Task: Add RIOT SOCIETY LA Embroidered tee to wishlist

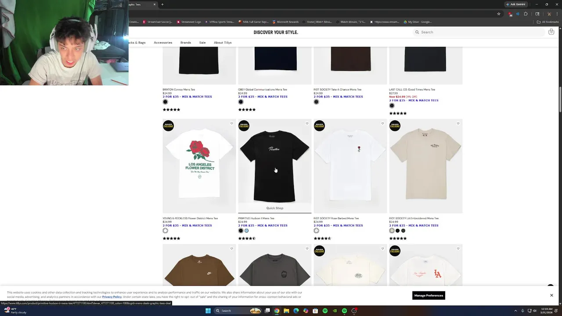Action: click(458, 123)
